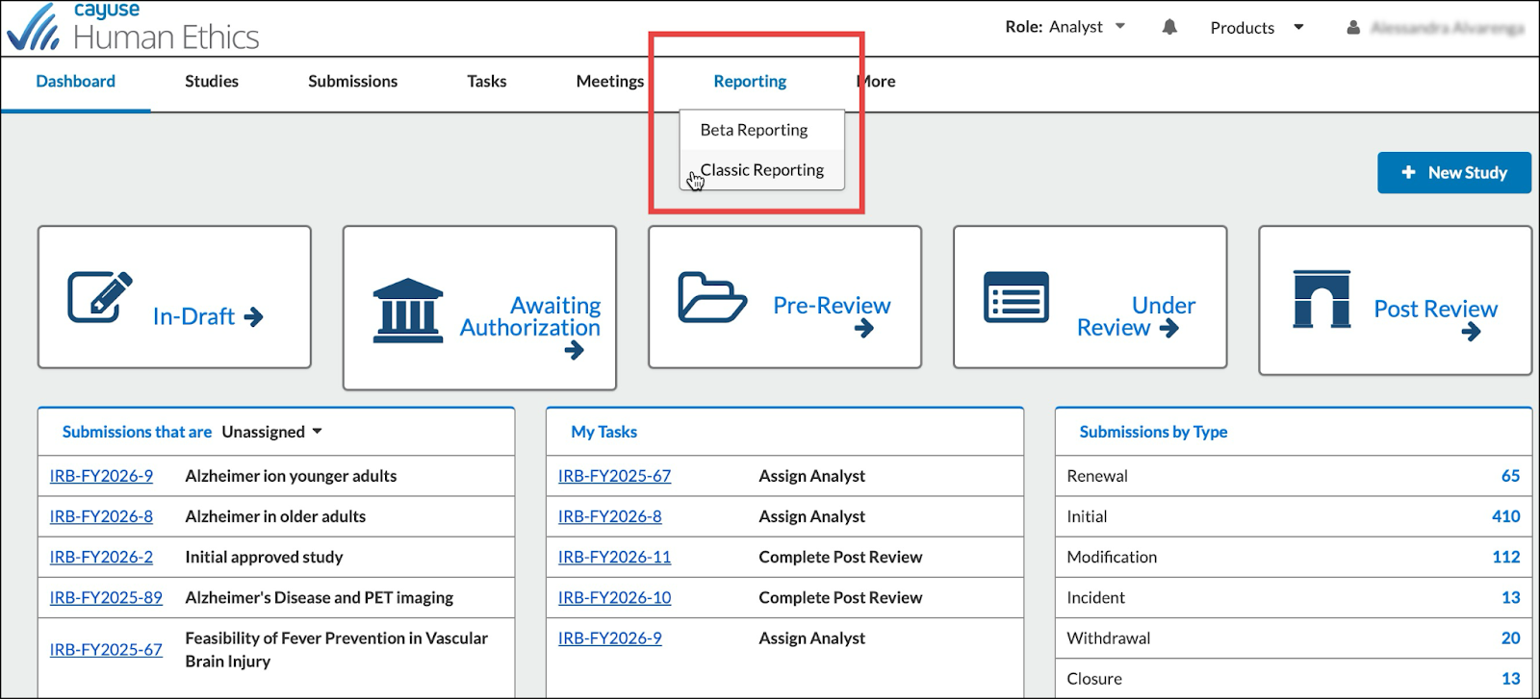Open IRB-FY2026-9 in My Tasks
The image size is (1540, 699).
[x=609, y=637]
